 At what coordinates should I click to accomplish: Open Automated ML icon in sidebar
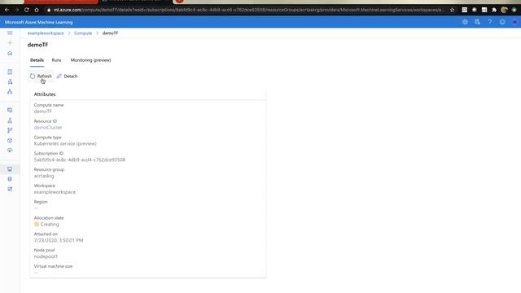[x=10, y=81]
